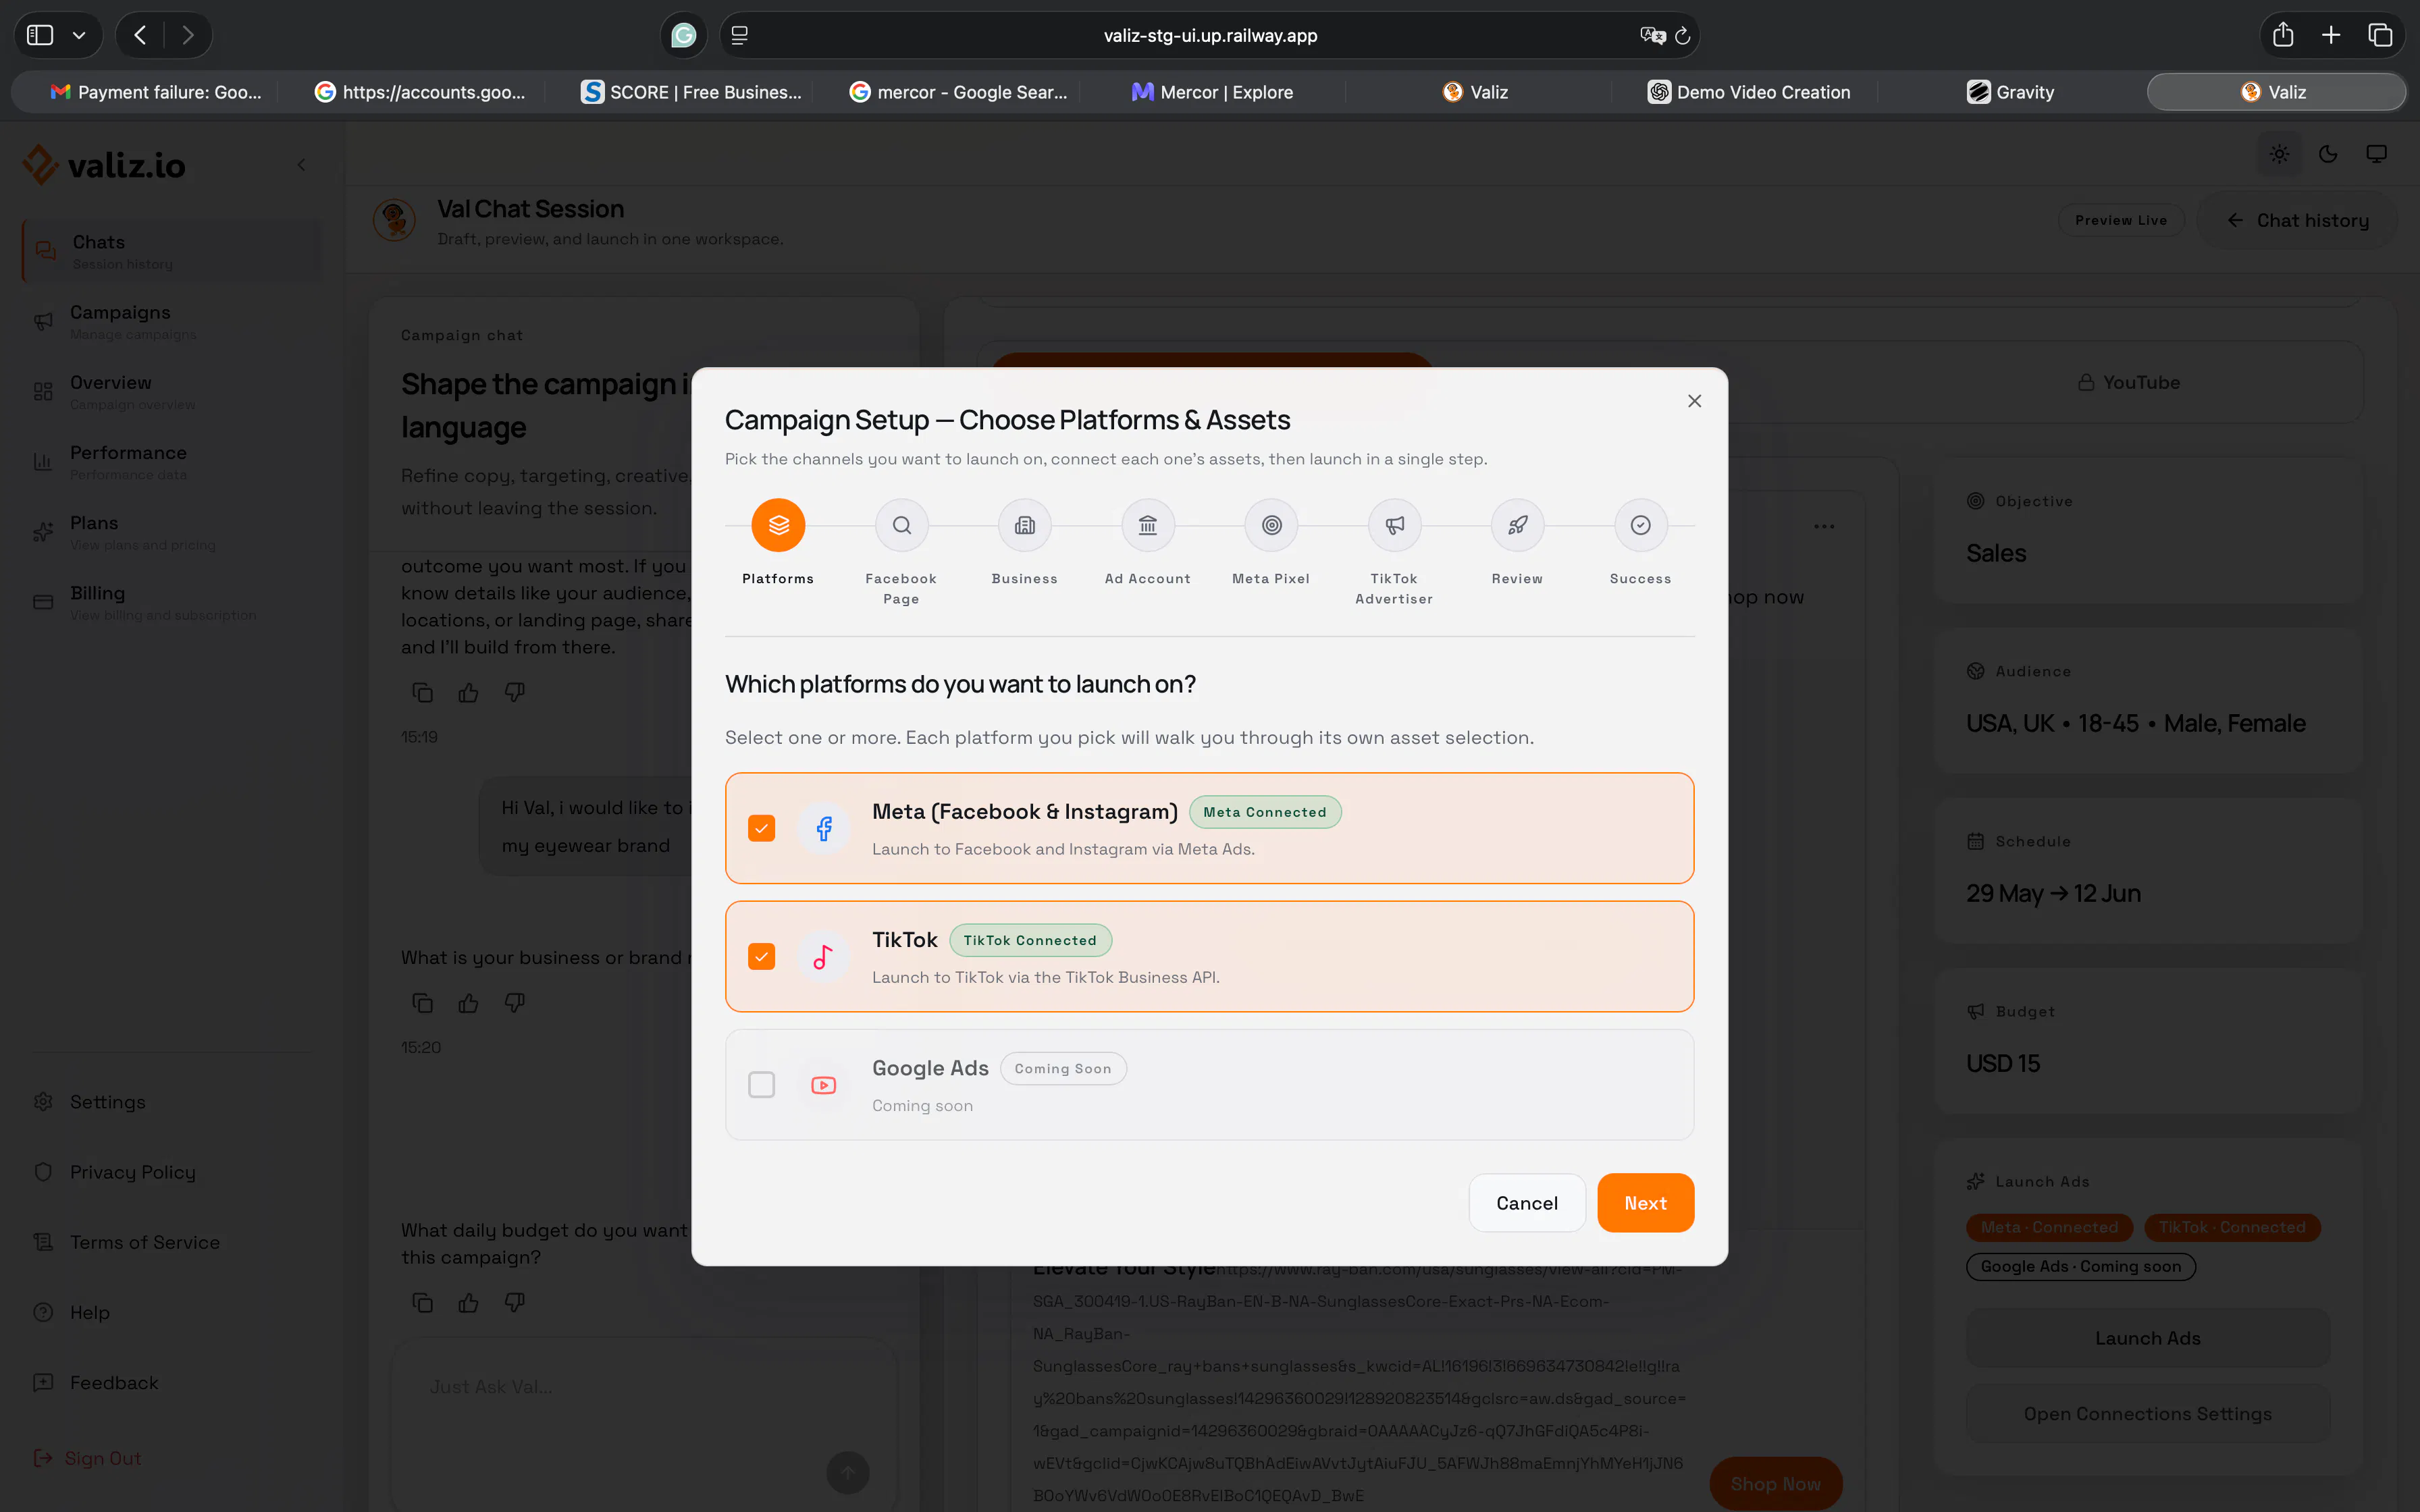Image resolution: width=2420 pixels, height=1512 pixels.
Task: Open Plans in the sidebar
Action: coord(172,531)
